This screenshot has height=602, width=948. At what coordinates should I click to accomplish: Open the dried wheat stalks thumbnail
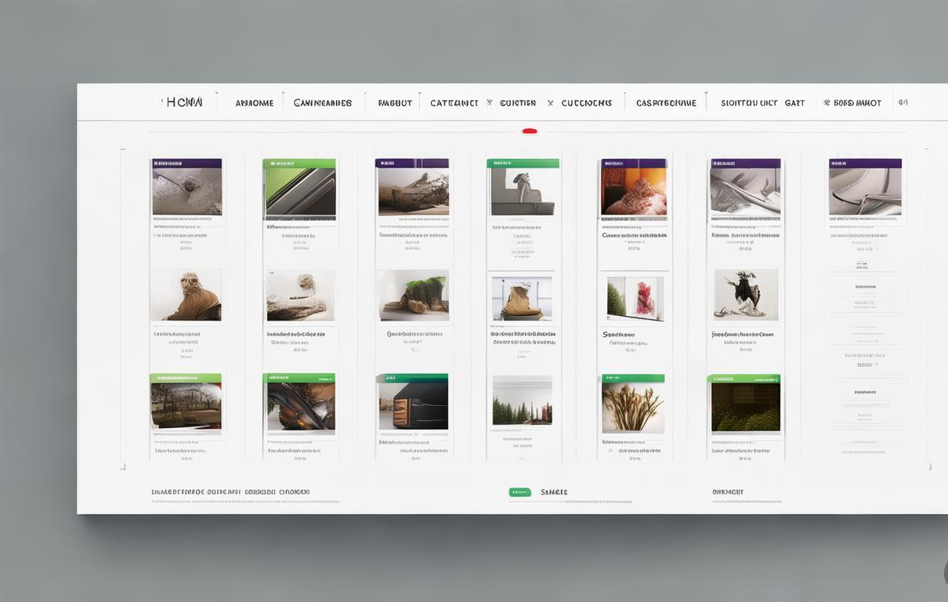[633, 408]
